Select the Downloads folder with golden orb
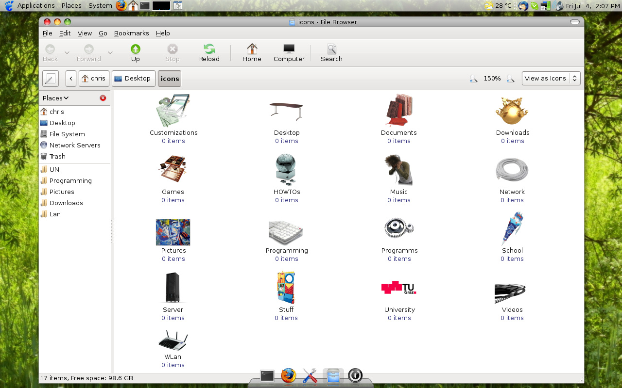 [512, 111]
